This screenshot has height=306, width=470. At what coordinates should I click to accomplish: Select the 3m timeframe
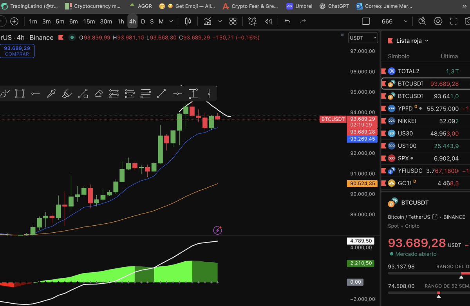46,22
